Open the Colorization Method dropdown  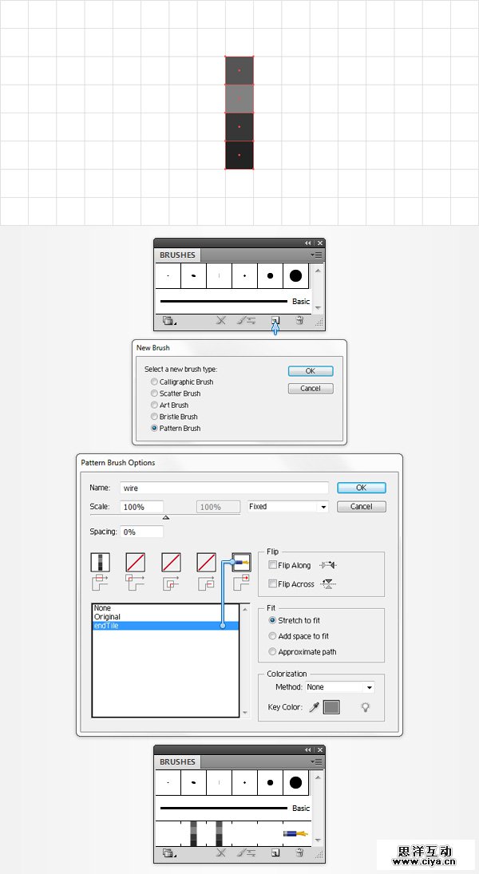pos(340,686)
